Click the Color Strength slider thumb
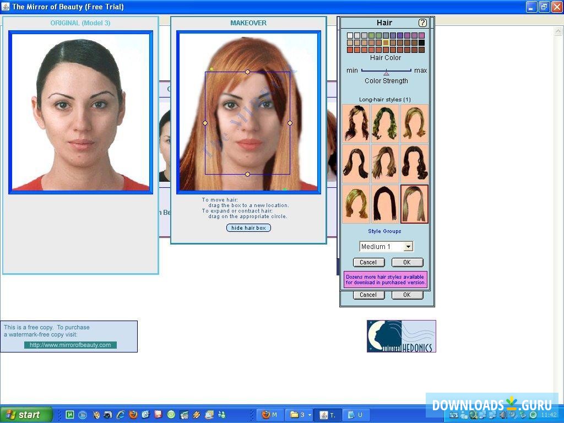 pyautogui.click(x=386, y=72)
